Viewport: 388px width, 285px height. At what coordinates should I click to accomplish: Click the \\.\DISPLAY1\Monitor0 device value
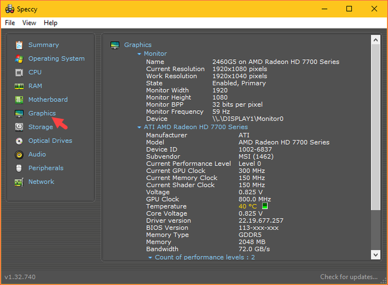(x=248, y=119)
